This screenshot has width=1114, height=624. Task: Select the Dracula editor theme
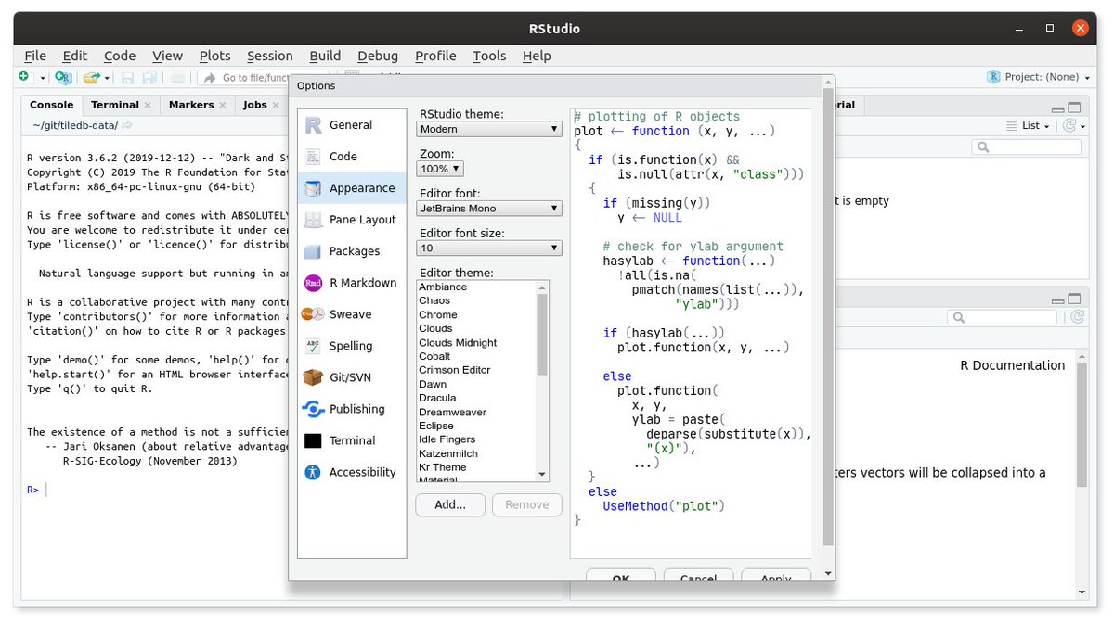(437, 398)
